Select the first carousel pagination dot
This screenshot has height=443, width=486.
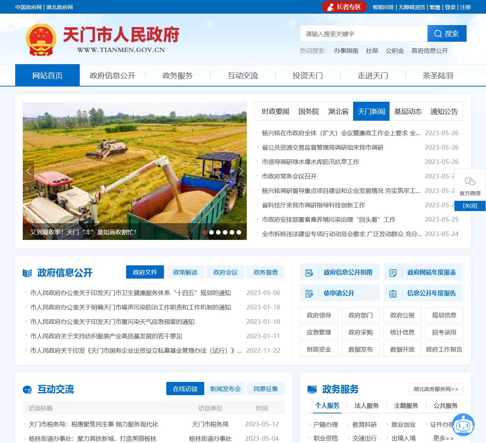[x=205, y=232]
